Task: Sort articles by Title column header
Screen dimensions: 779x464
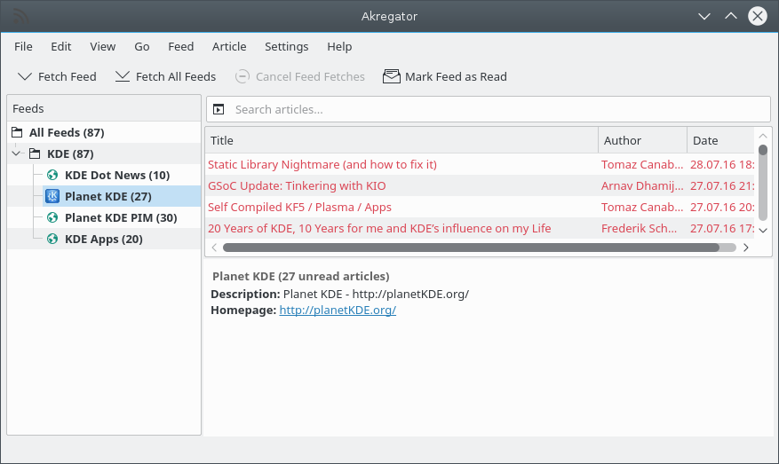Action: pos(401,140)
